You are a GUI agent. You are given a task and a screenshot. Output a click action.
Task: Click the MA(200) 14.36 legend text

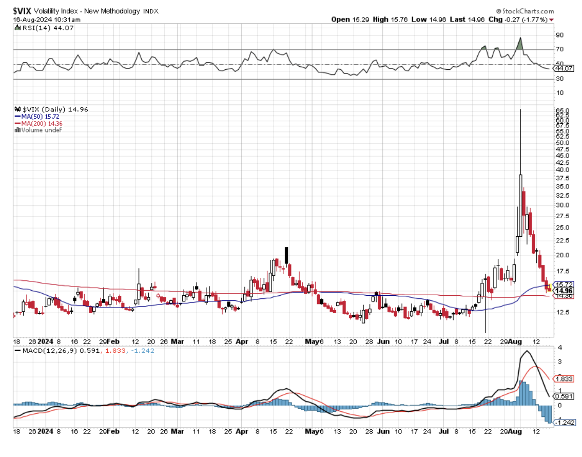coord(42,123)
